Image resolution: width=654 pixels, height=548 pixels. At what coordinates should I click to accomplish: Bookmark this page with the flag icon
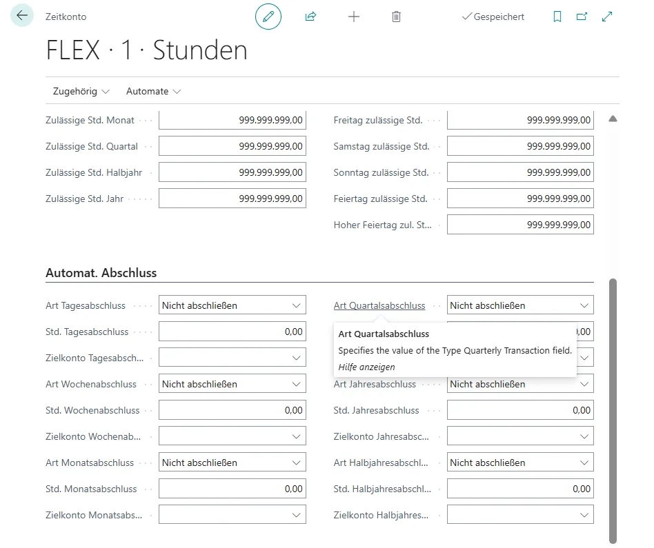click(557, 16)
